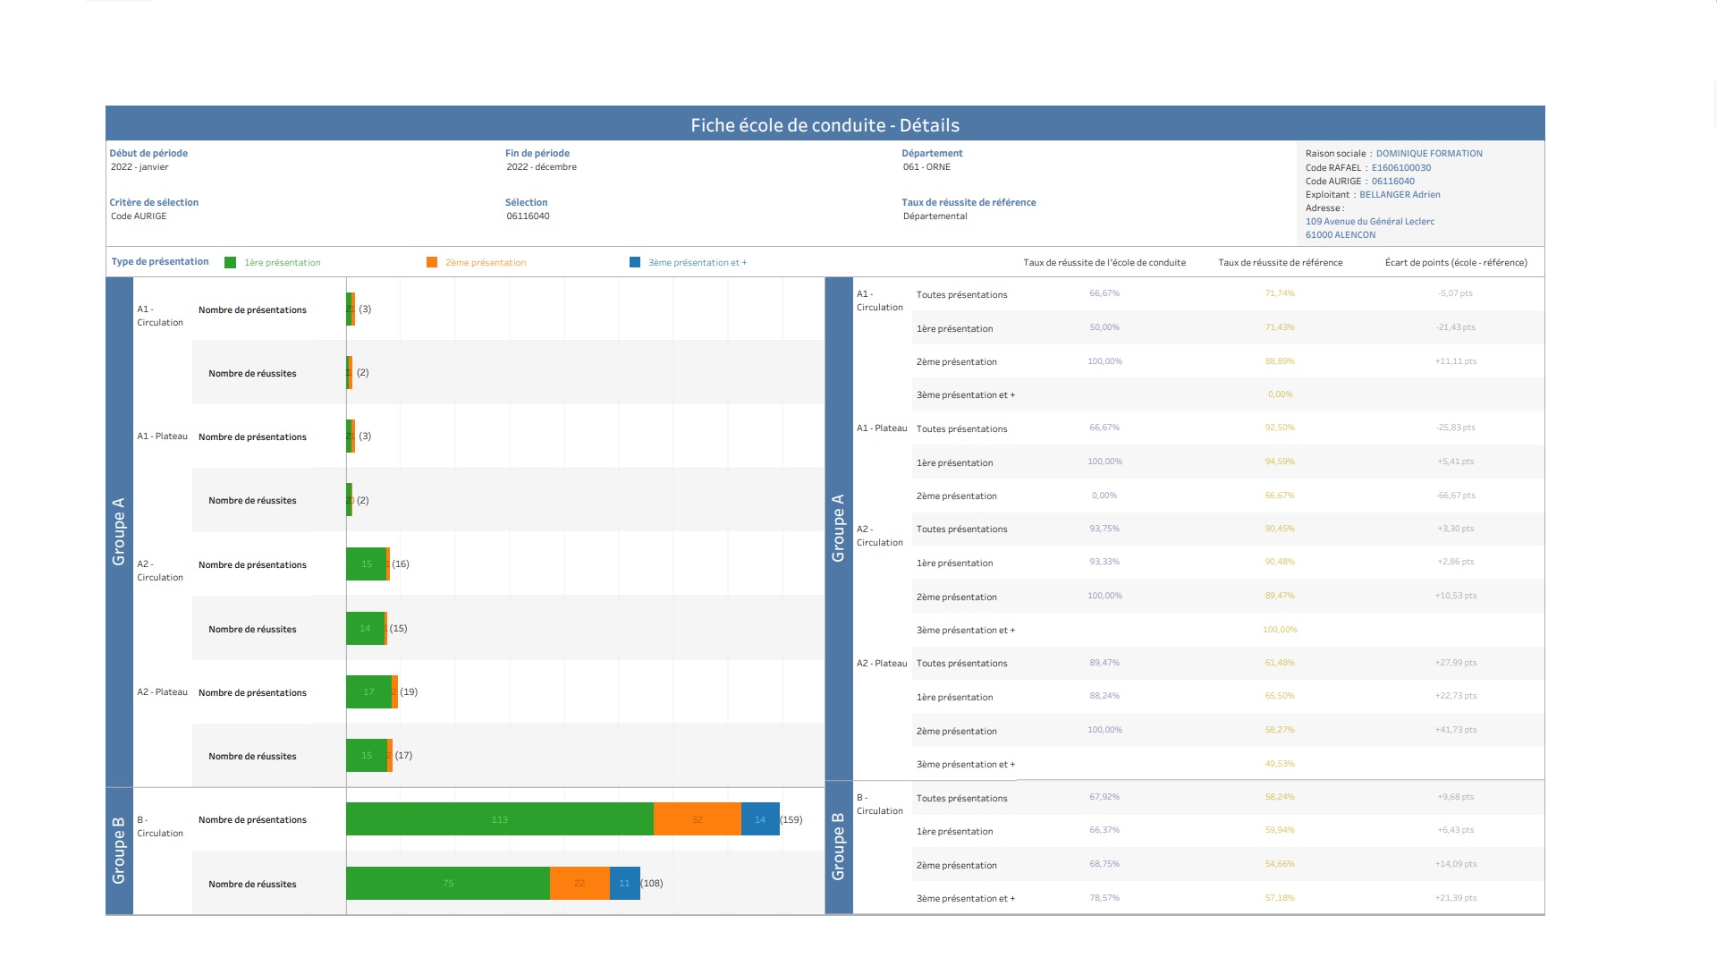
Task: Click address 109 Avenue du Général Leclerc
Action: (1369, 222)
